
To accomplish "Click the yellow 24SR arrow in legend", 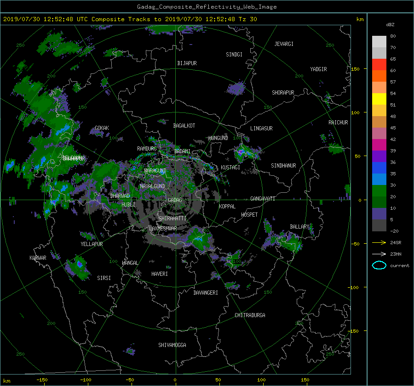I will [x=379, y=242].
